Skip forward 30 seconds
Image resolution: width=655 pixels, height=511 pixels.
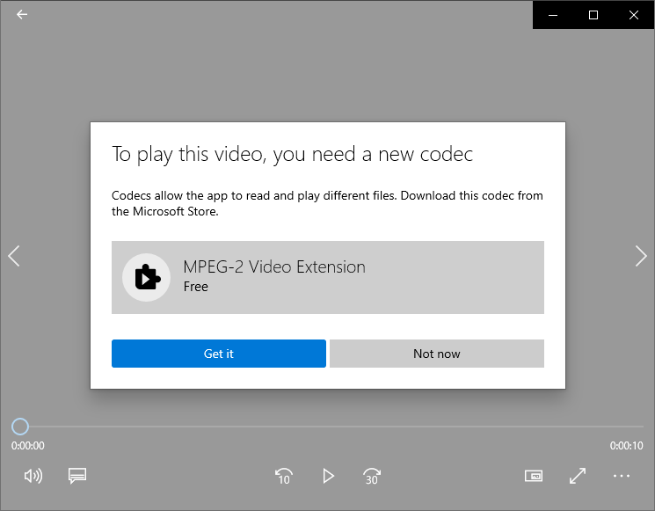(x=371, y=476)
